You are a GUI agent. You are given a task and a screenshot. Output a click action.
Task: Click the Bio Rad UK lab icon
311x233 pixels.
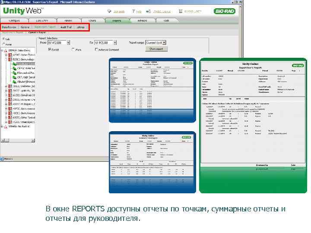tap(6, 126)
